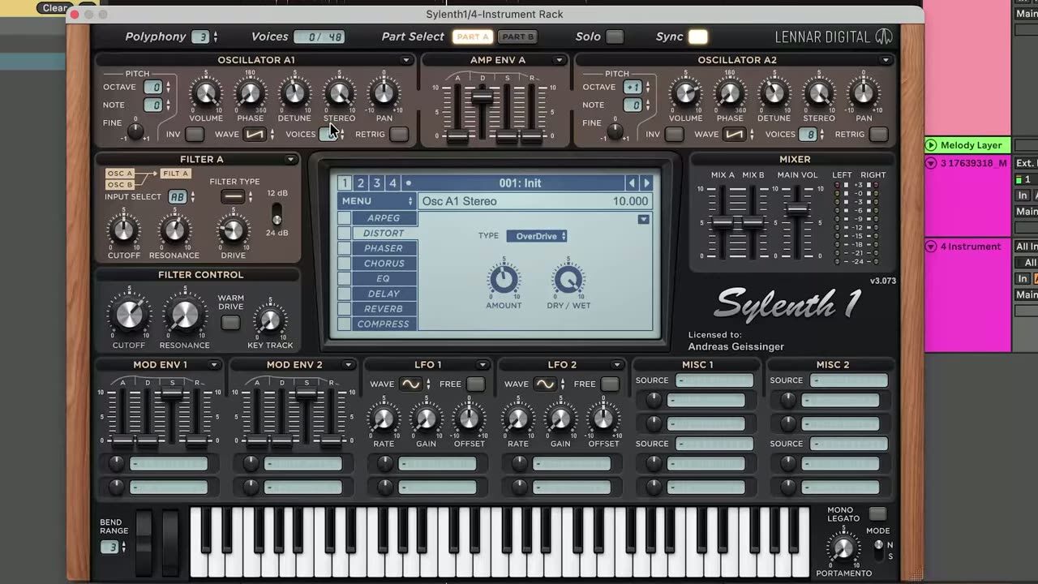Toggle LFO 1 Free button
This screenshot has height=584, width=1038.
tap(476, 384)
